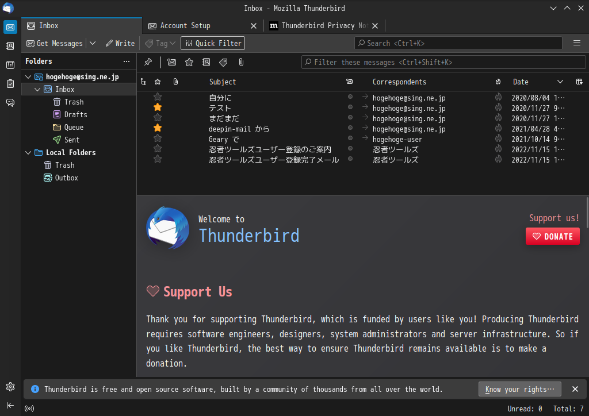Focus the global Search field

click(458, 43)
